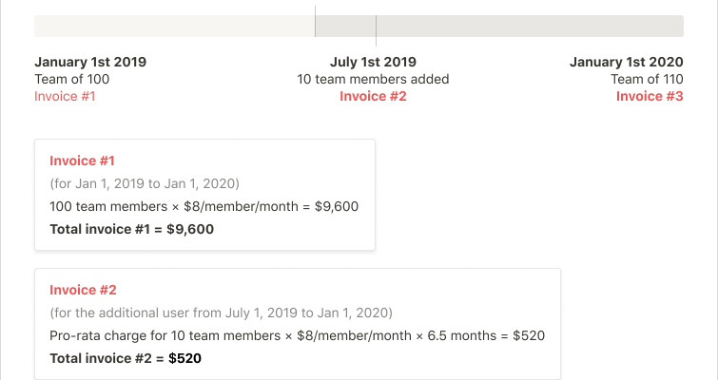Select the January 1st 2020 date heading
This screenshot has width=718, height=380.
(626, 62)
